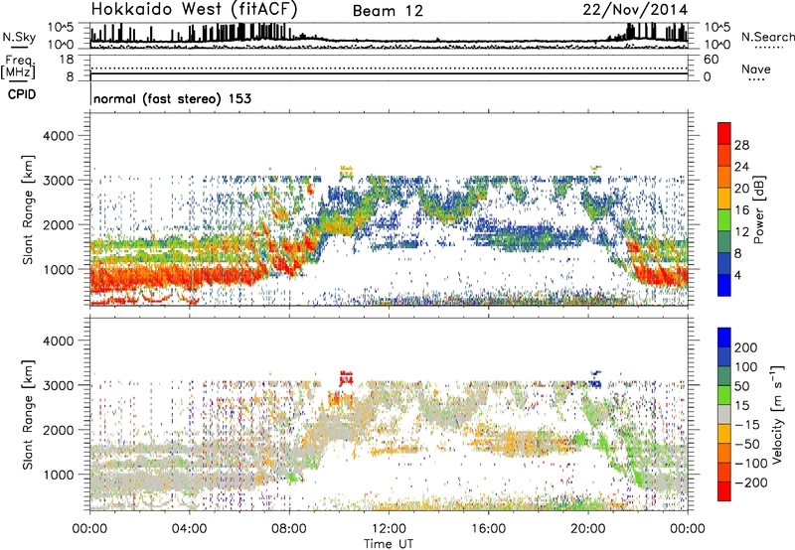Click the '4000' range tick in the power panel

58,136
